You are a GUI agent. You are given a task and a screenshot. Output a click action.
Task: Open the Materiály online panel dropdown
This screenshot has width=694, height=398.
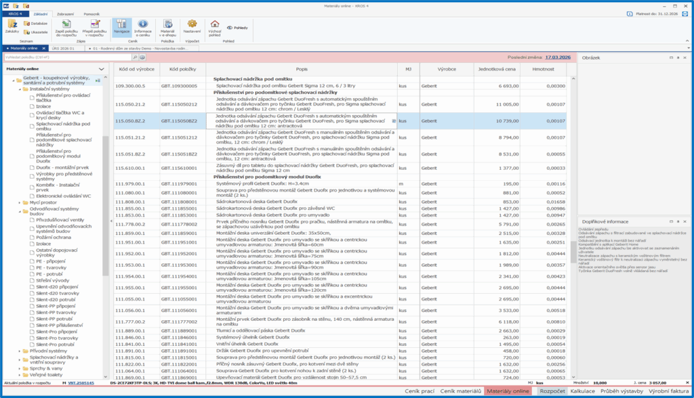click(x=101, y=69)
